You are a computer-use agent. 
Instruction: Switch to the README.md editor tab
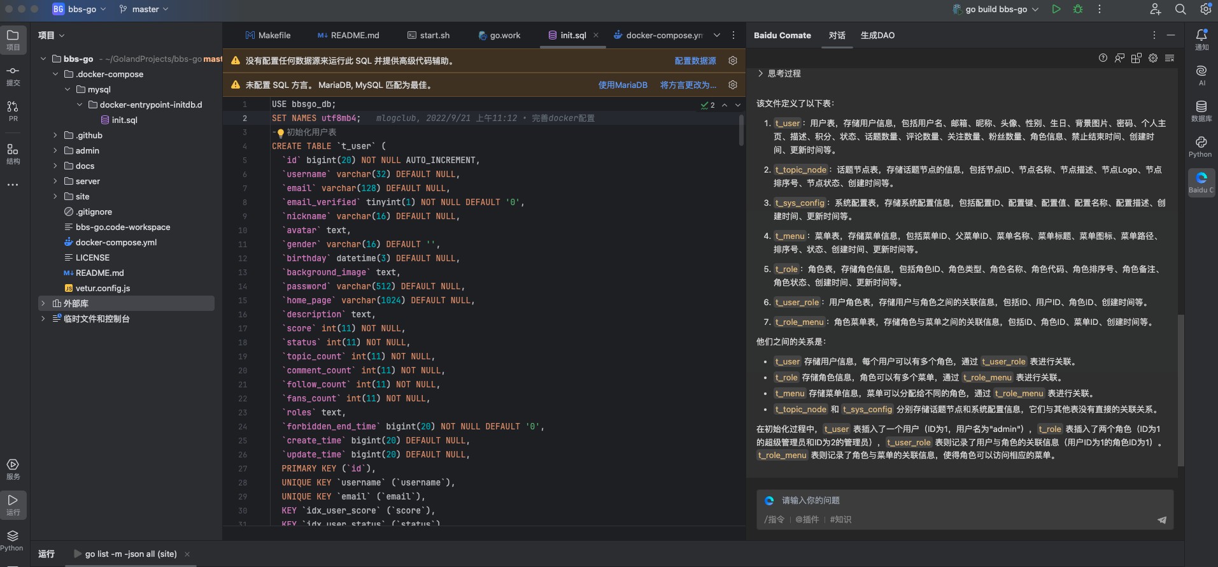pyautogui.click(x=348, y=35)
